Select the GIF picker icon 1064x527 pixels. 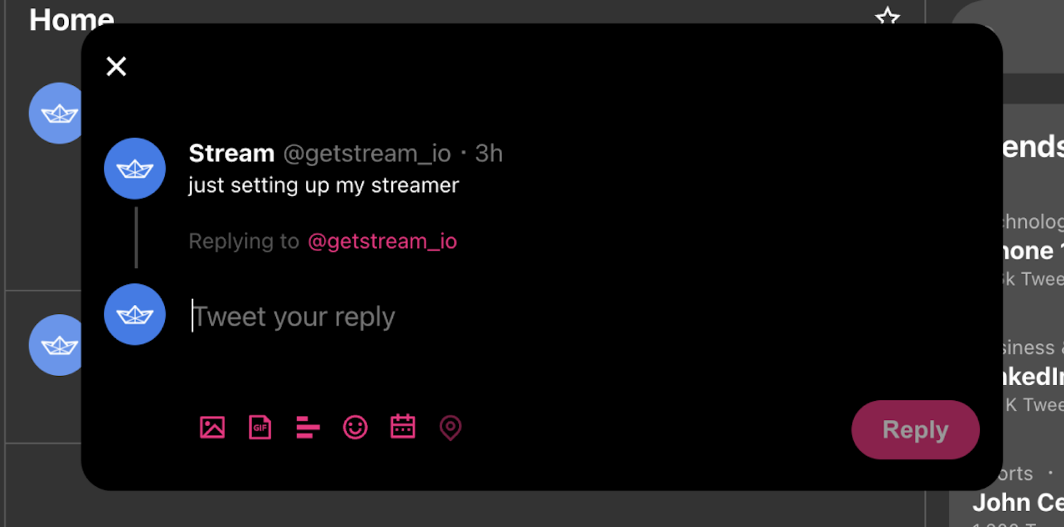tap(259, 428)
